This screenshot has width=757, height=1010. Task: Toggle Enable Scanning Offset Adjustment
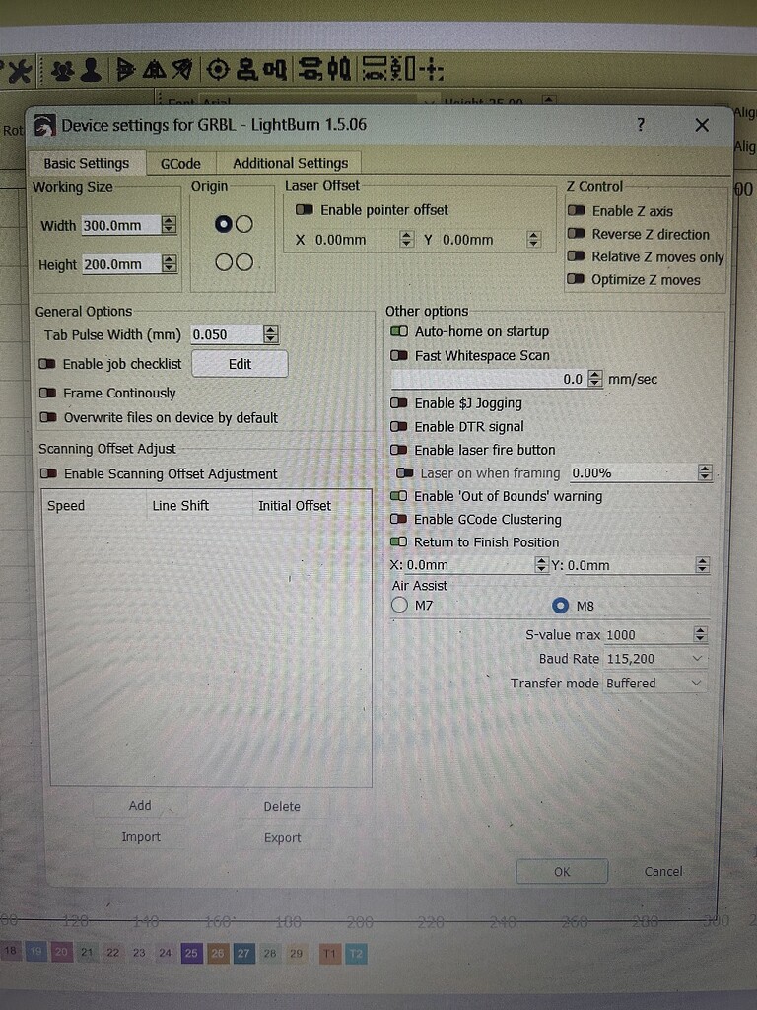pos(48,473)
